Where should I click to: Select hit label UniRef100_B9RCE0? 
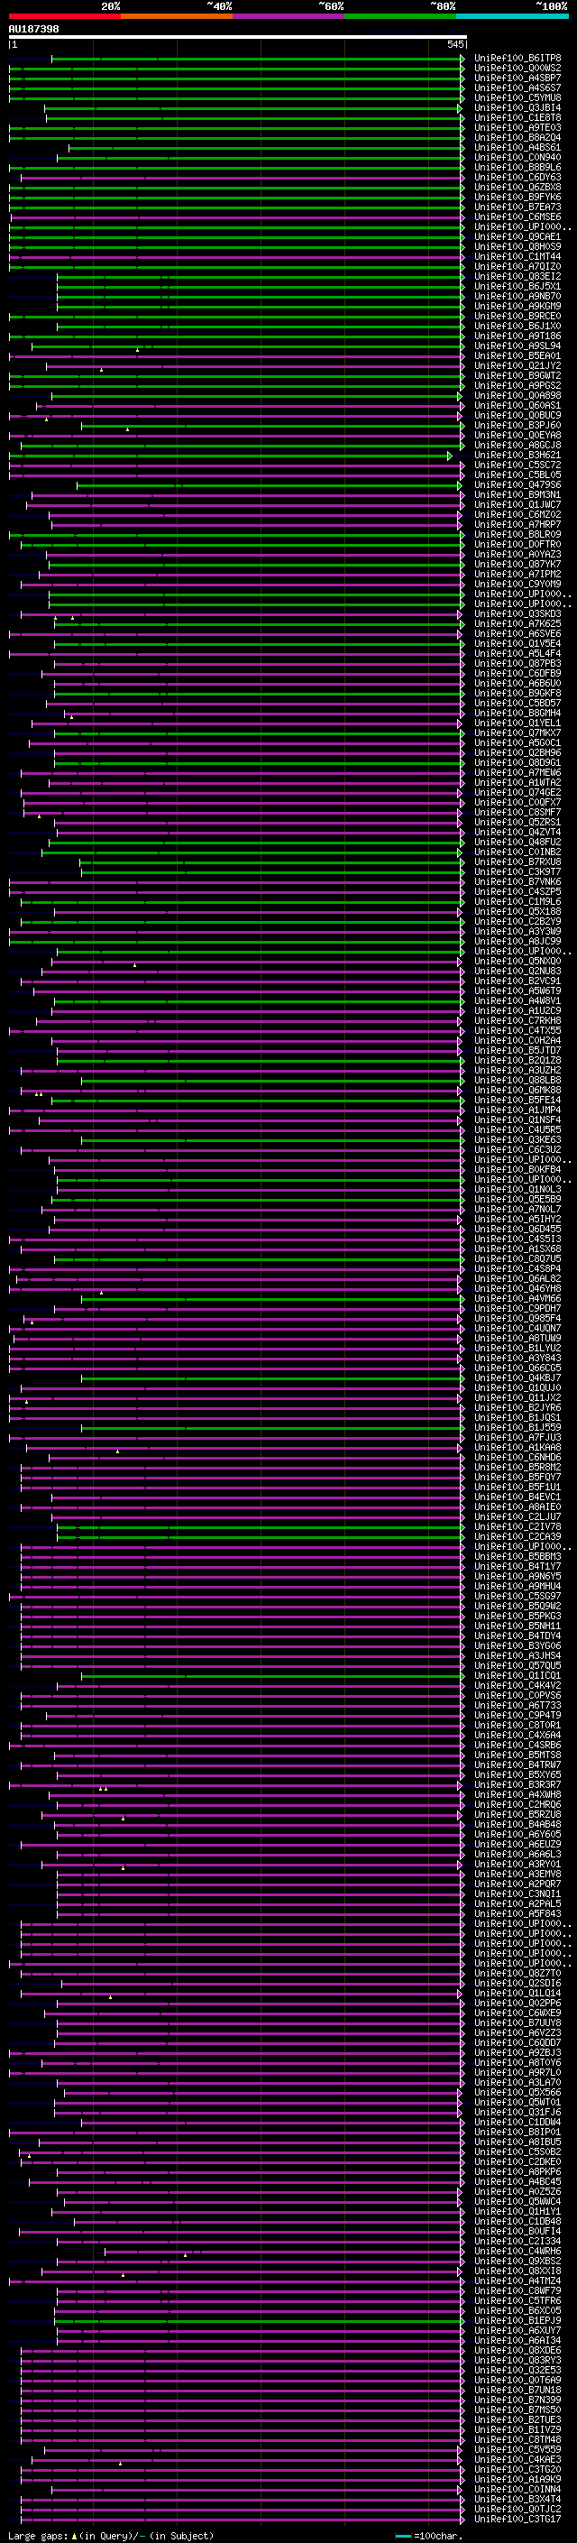517,316
